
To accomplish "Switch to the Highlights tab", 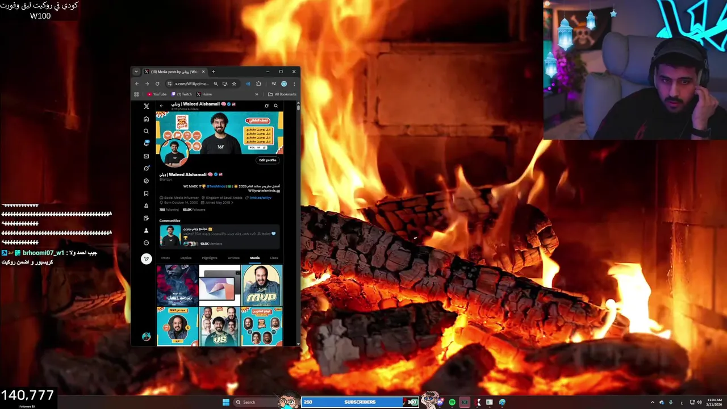I will click(x=210, y=258).
